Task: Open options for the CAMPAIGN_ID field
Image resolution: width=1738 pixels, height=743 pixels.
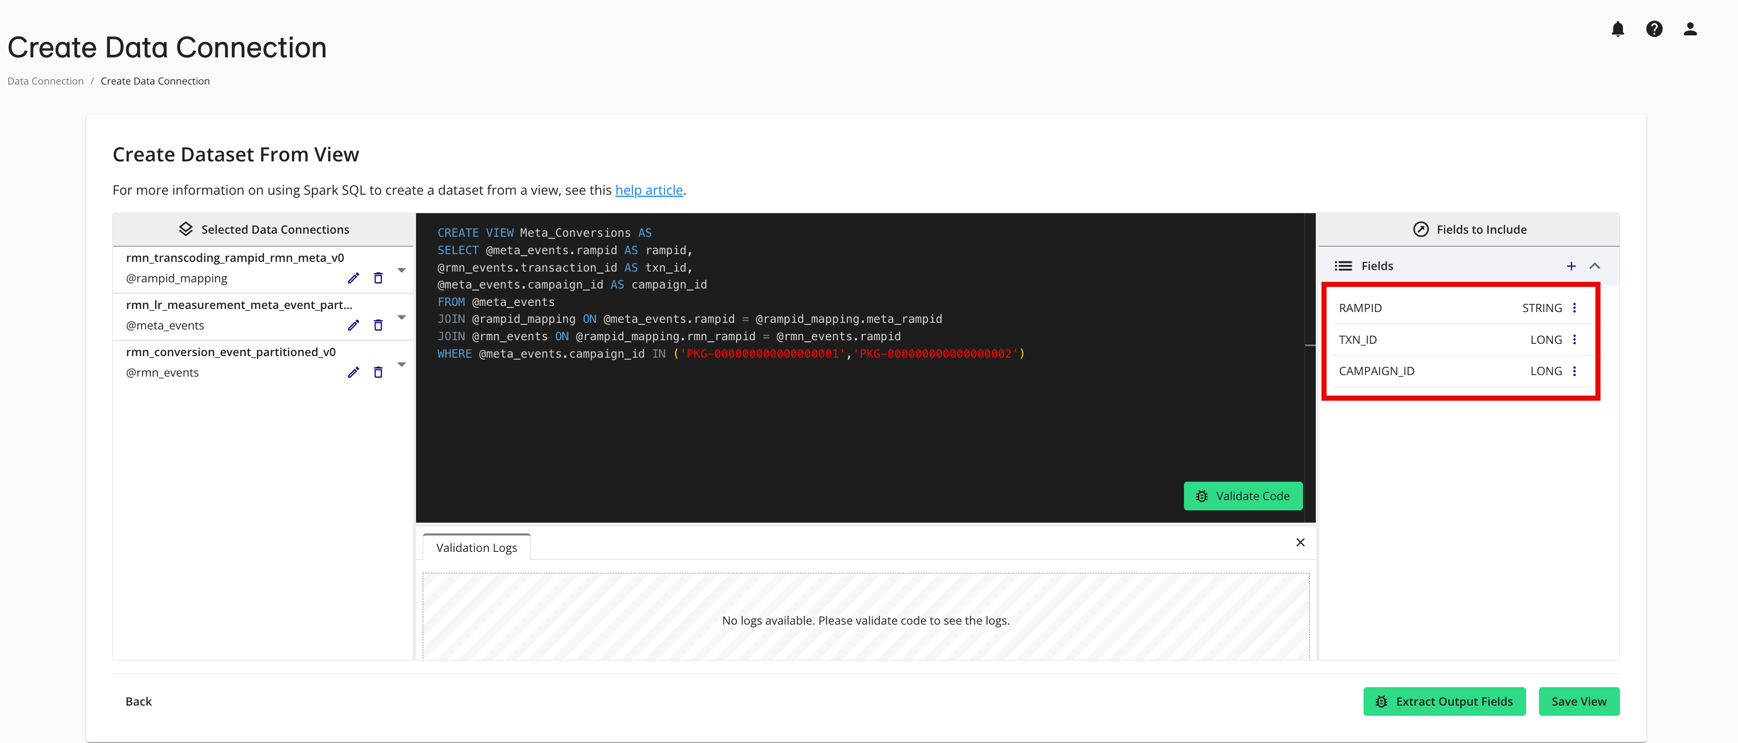Action: pyautogui.click(x=1575, y=371)
